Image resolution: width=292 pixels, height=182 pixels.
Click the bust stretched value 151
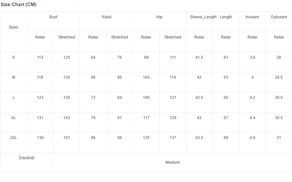coord(66,138)
